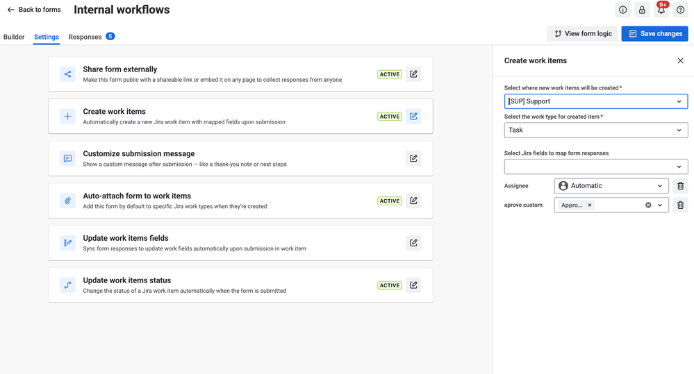Screen dimensions: 694x374
Task: Click ACTIVE badge on Create work items
Action: pos(390,117)
